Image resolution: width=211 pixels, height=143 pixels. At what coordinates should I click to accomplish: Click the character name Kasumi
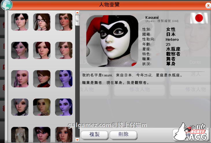coord(152,18)
